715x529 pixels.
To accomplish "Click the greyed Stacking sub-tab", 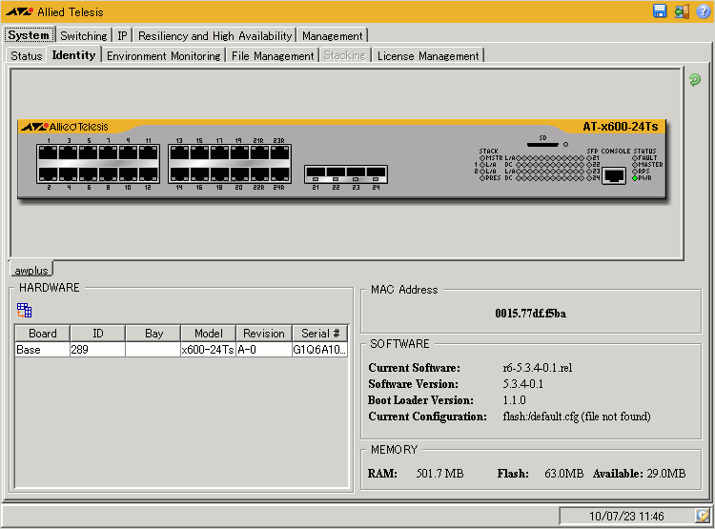I will coord(345,55).
